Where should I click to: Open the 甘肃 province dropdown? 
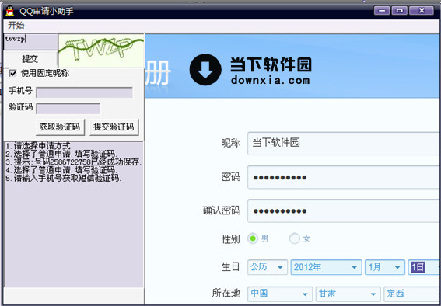click(348, 294)
